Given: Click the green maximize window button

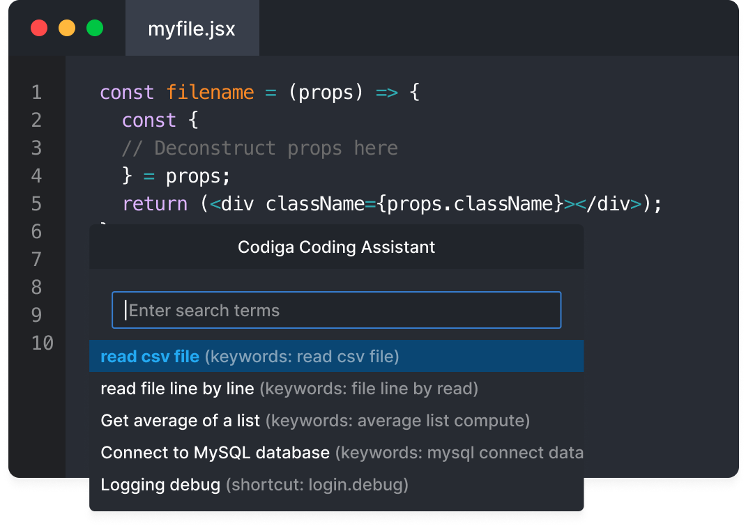Looking at the screenshot, I should click(95, 28).
